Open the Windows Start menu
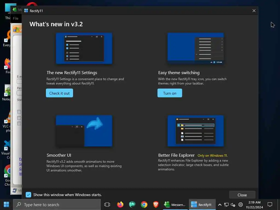This screenshot has width=280, height=210. point(7,205)
